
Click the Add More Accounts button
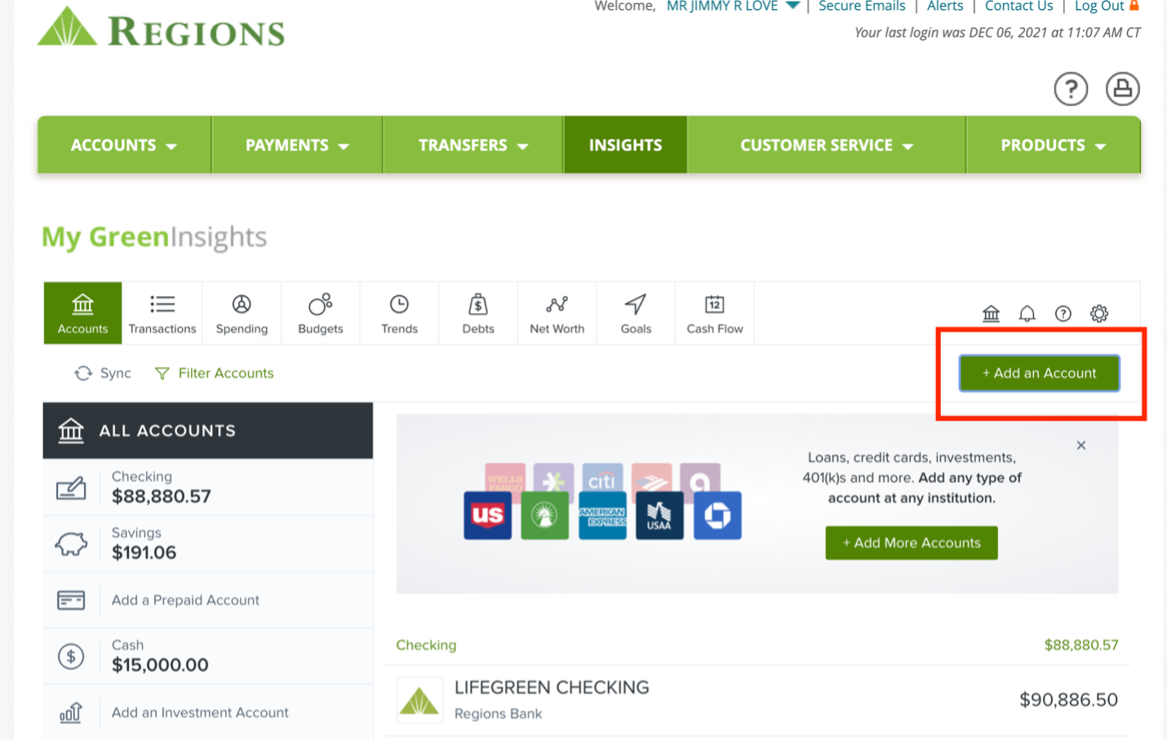(912, 543)
